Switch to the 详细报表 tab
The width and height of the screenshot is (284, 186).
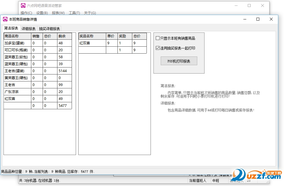[x=29, y=29]
